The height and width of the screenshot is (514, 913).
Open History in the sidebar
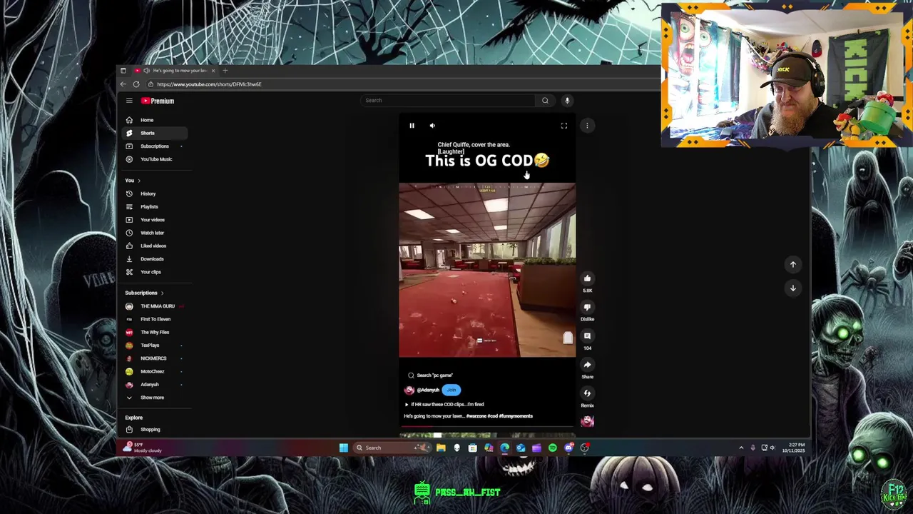tap(154, 193)
